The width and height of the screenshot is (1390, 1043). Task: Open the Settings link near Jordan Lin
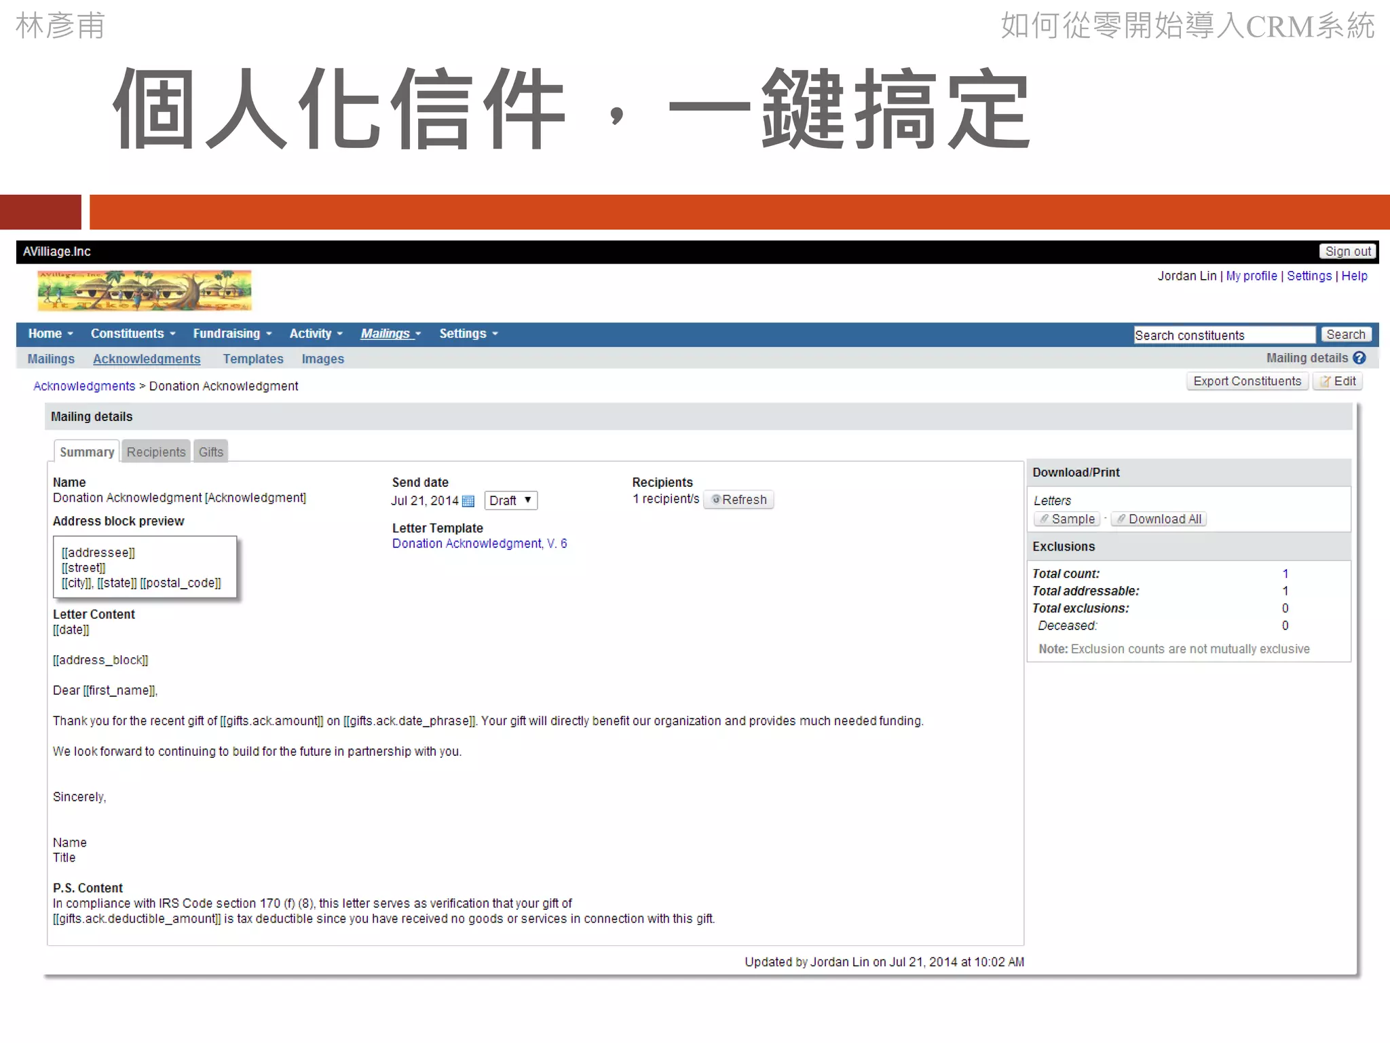tap(1309, 276)
